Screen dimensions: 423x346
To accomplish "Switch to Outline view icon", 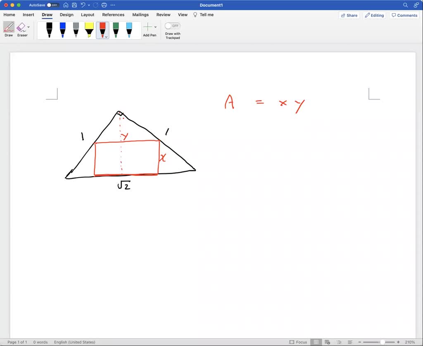I will click(339, 342).
